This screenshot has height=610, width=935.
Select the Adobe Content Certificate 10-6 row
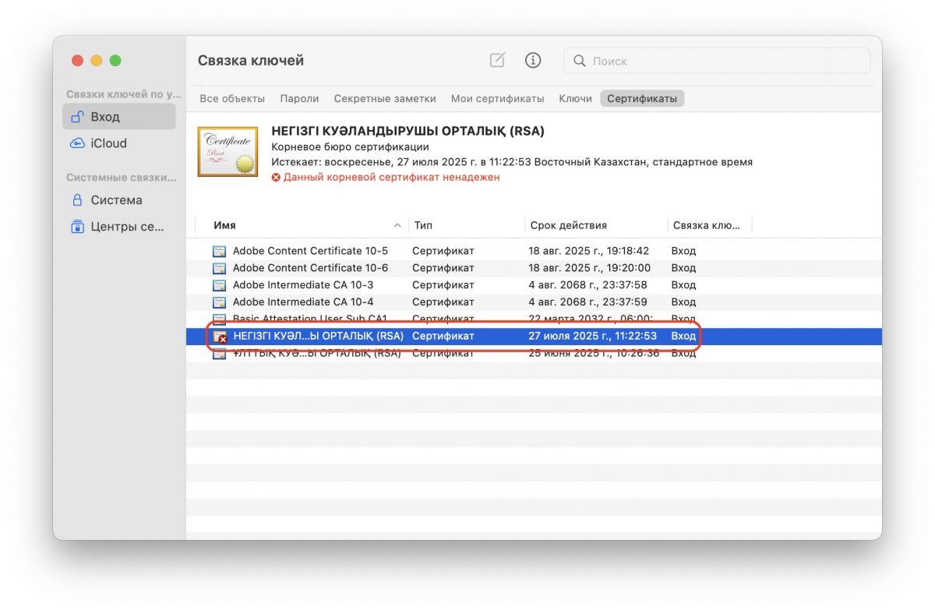534,268
